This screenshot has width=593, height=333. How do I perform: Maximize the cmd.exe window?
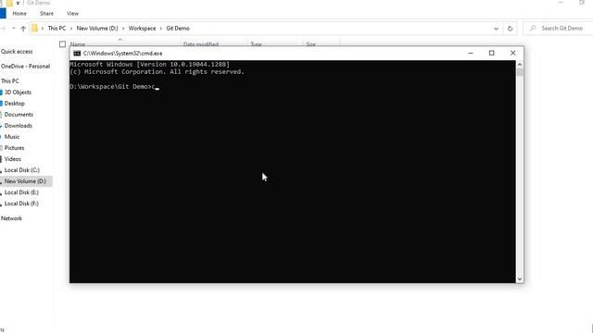point(492,54)
